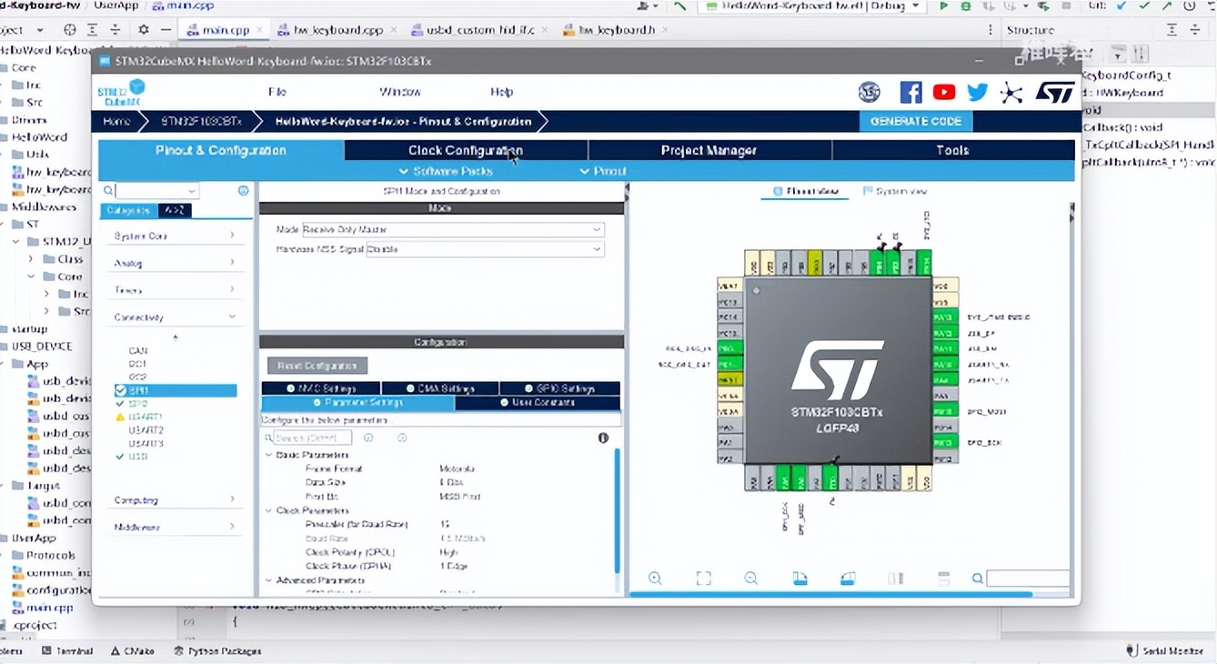The width and height of the screenshot is (1217, 664).
Task: Select SPI1 with its checked circle in the list
Action: tap(139, 390)
